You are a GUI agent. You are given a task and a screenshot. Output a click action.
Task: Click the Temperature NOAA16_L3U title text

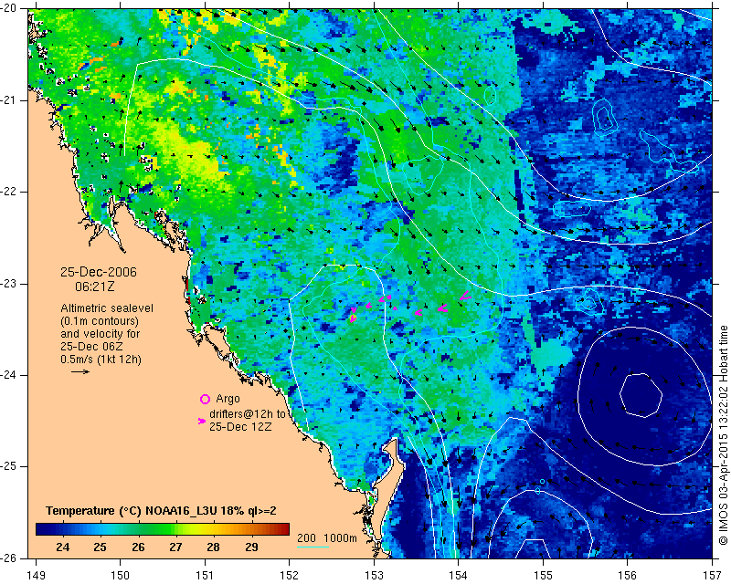[x=162, y=511]
